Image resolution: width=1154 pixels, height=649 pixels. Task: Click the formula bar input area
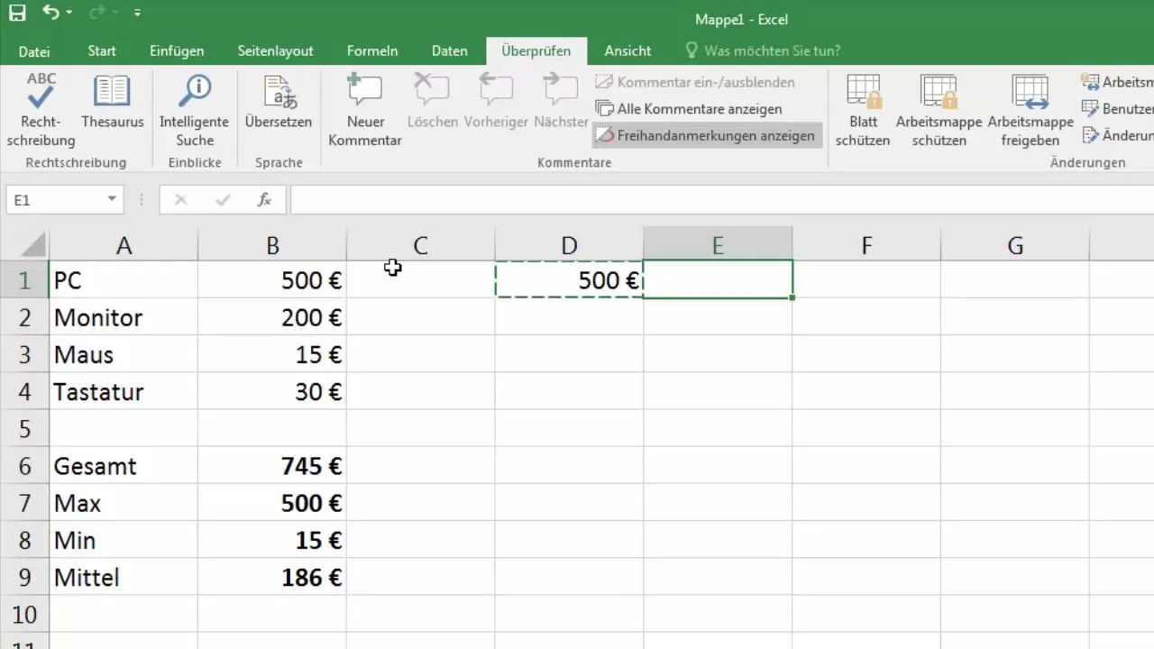[x=721, y=200]
